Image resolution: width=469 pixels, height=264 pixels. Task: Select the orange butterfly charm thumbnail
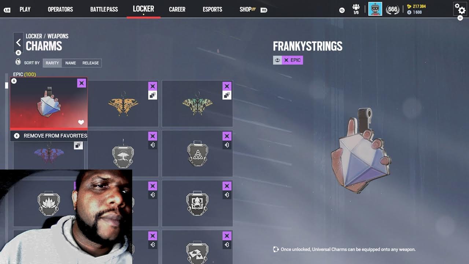[x=123, y=104]
